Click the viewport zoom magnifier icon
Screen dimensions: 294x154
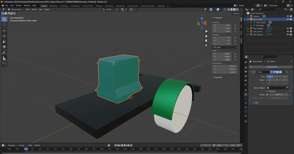tap(206, 31)
